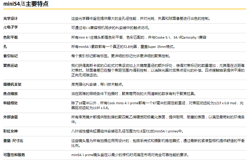Screen dimensions: 250x160
Task: Click the '外部涂层' row label
Action: pyautogui.click(x=11, y=117)
